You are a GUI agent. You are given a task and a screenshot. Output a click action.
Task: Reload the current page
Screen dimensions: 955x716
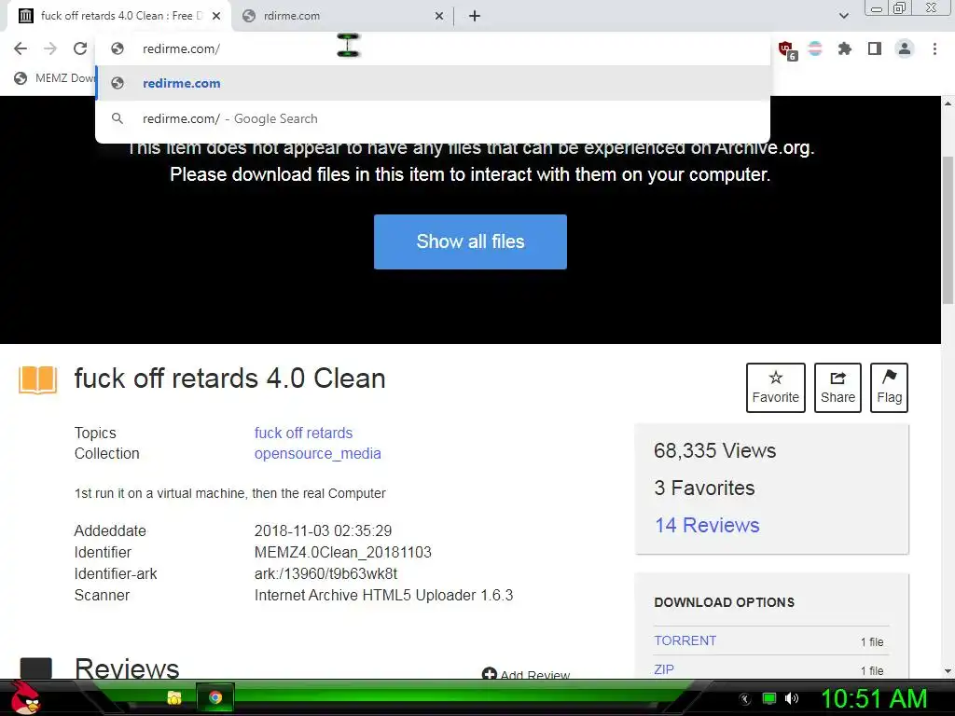[80, 48]
